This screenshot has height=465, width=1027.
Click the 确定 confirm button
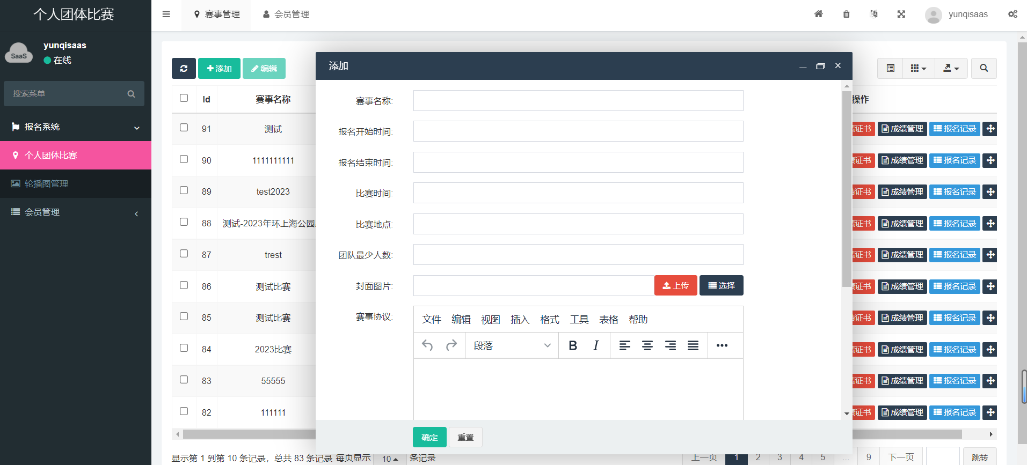pos(429,437)
